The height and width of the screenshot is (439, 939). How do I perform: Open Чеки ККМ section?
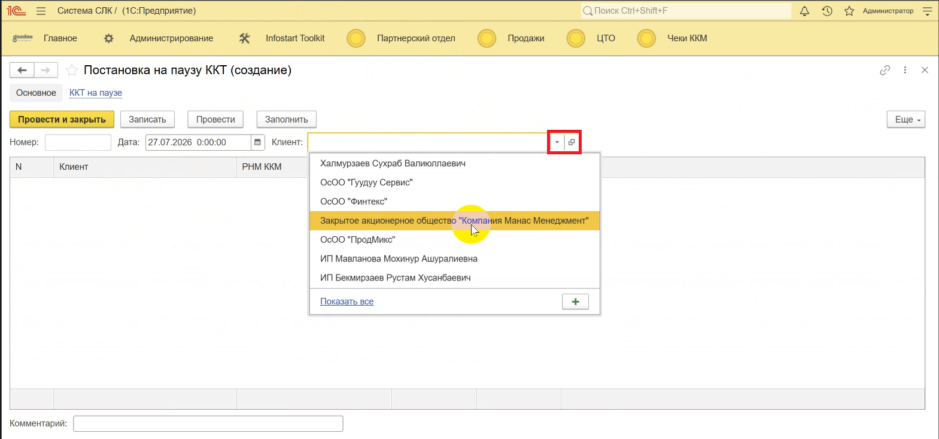pyautogui.click(x=687, y=38)
